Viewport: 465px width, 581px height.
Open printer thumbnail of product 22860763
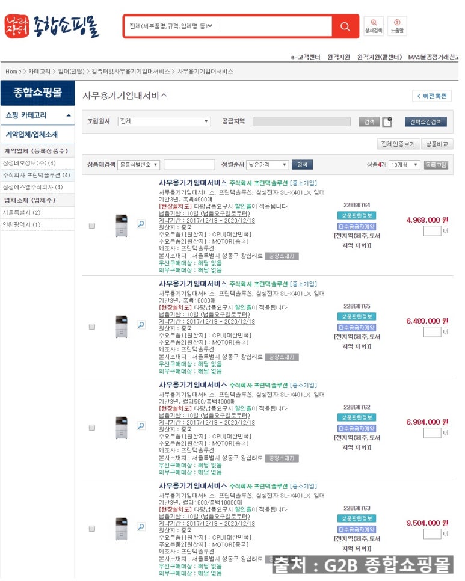(x=122, y=529)
